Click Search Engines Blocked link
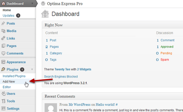Image resolution: width=183 pixels, height=112 pixels. pyautogui.click(x=61, y=76)
